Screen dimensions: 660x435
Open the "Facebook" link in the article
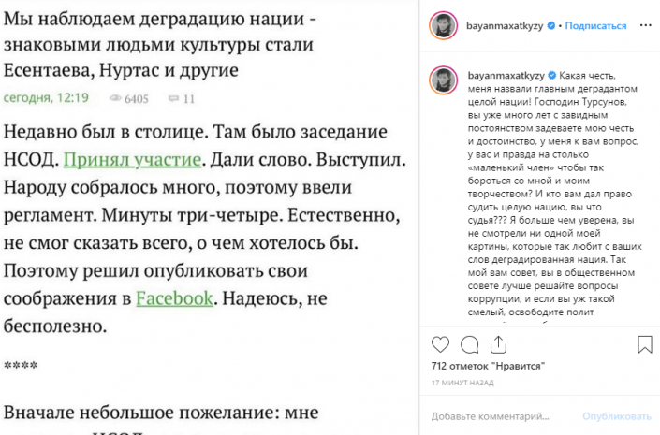[x=174, y=299]
